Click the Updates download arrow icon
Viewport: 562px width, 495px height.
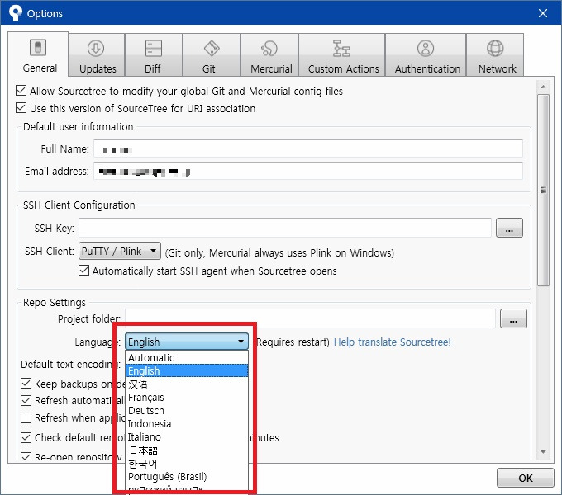pyautogui.click(x=96, y=49)
